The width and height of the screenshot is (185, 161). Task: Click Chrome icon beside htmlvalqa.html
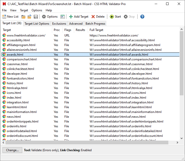(4, 88)
